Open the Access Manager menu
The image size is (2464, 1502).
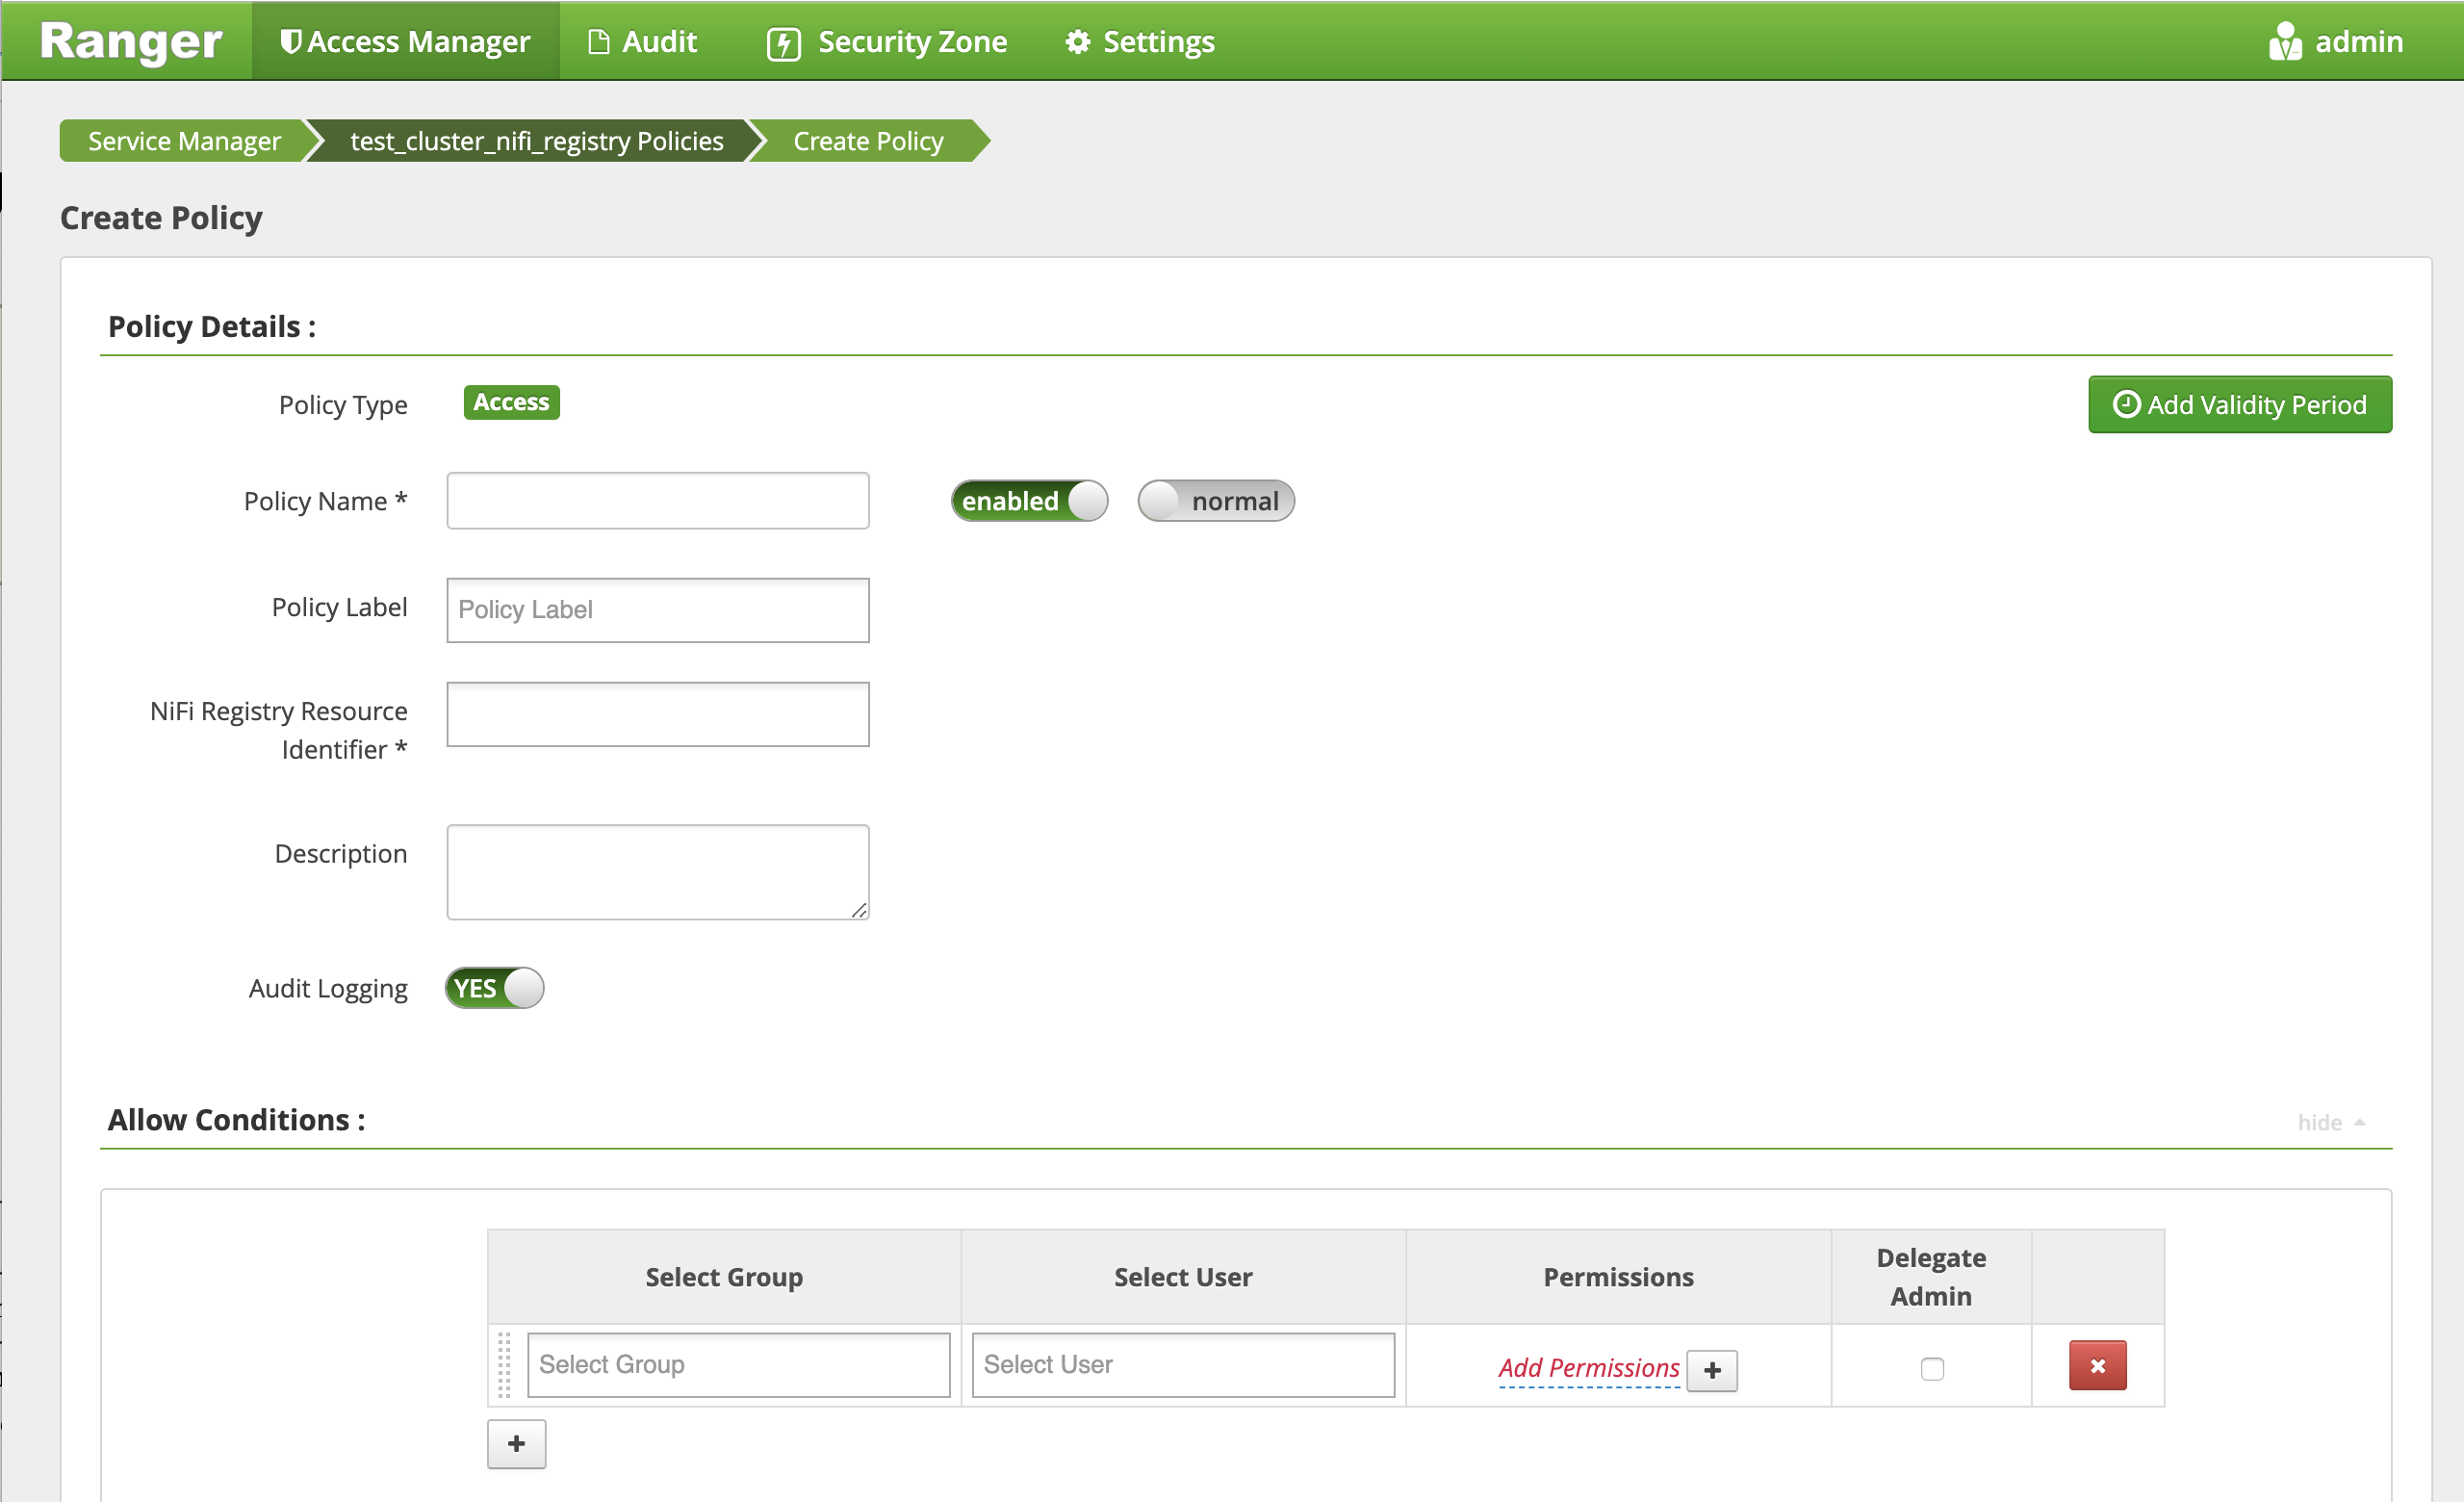point(405,41)
